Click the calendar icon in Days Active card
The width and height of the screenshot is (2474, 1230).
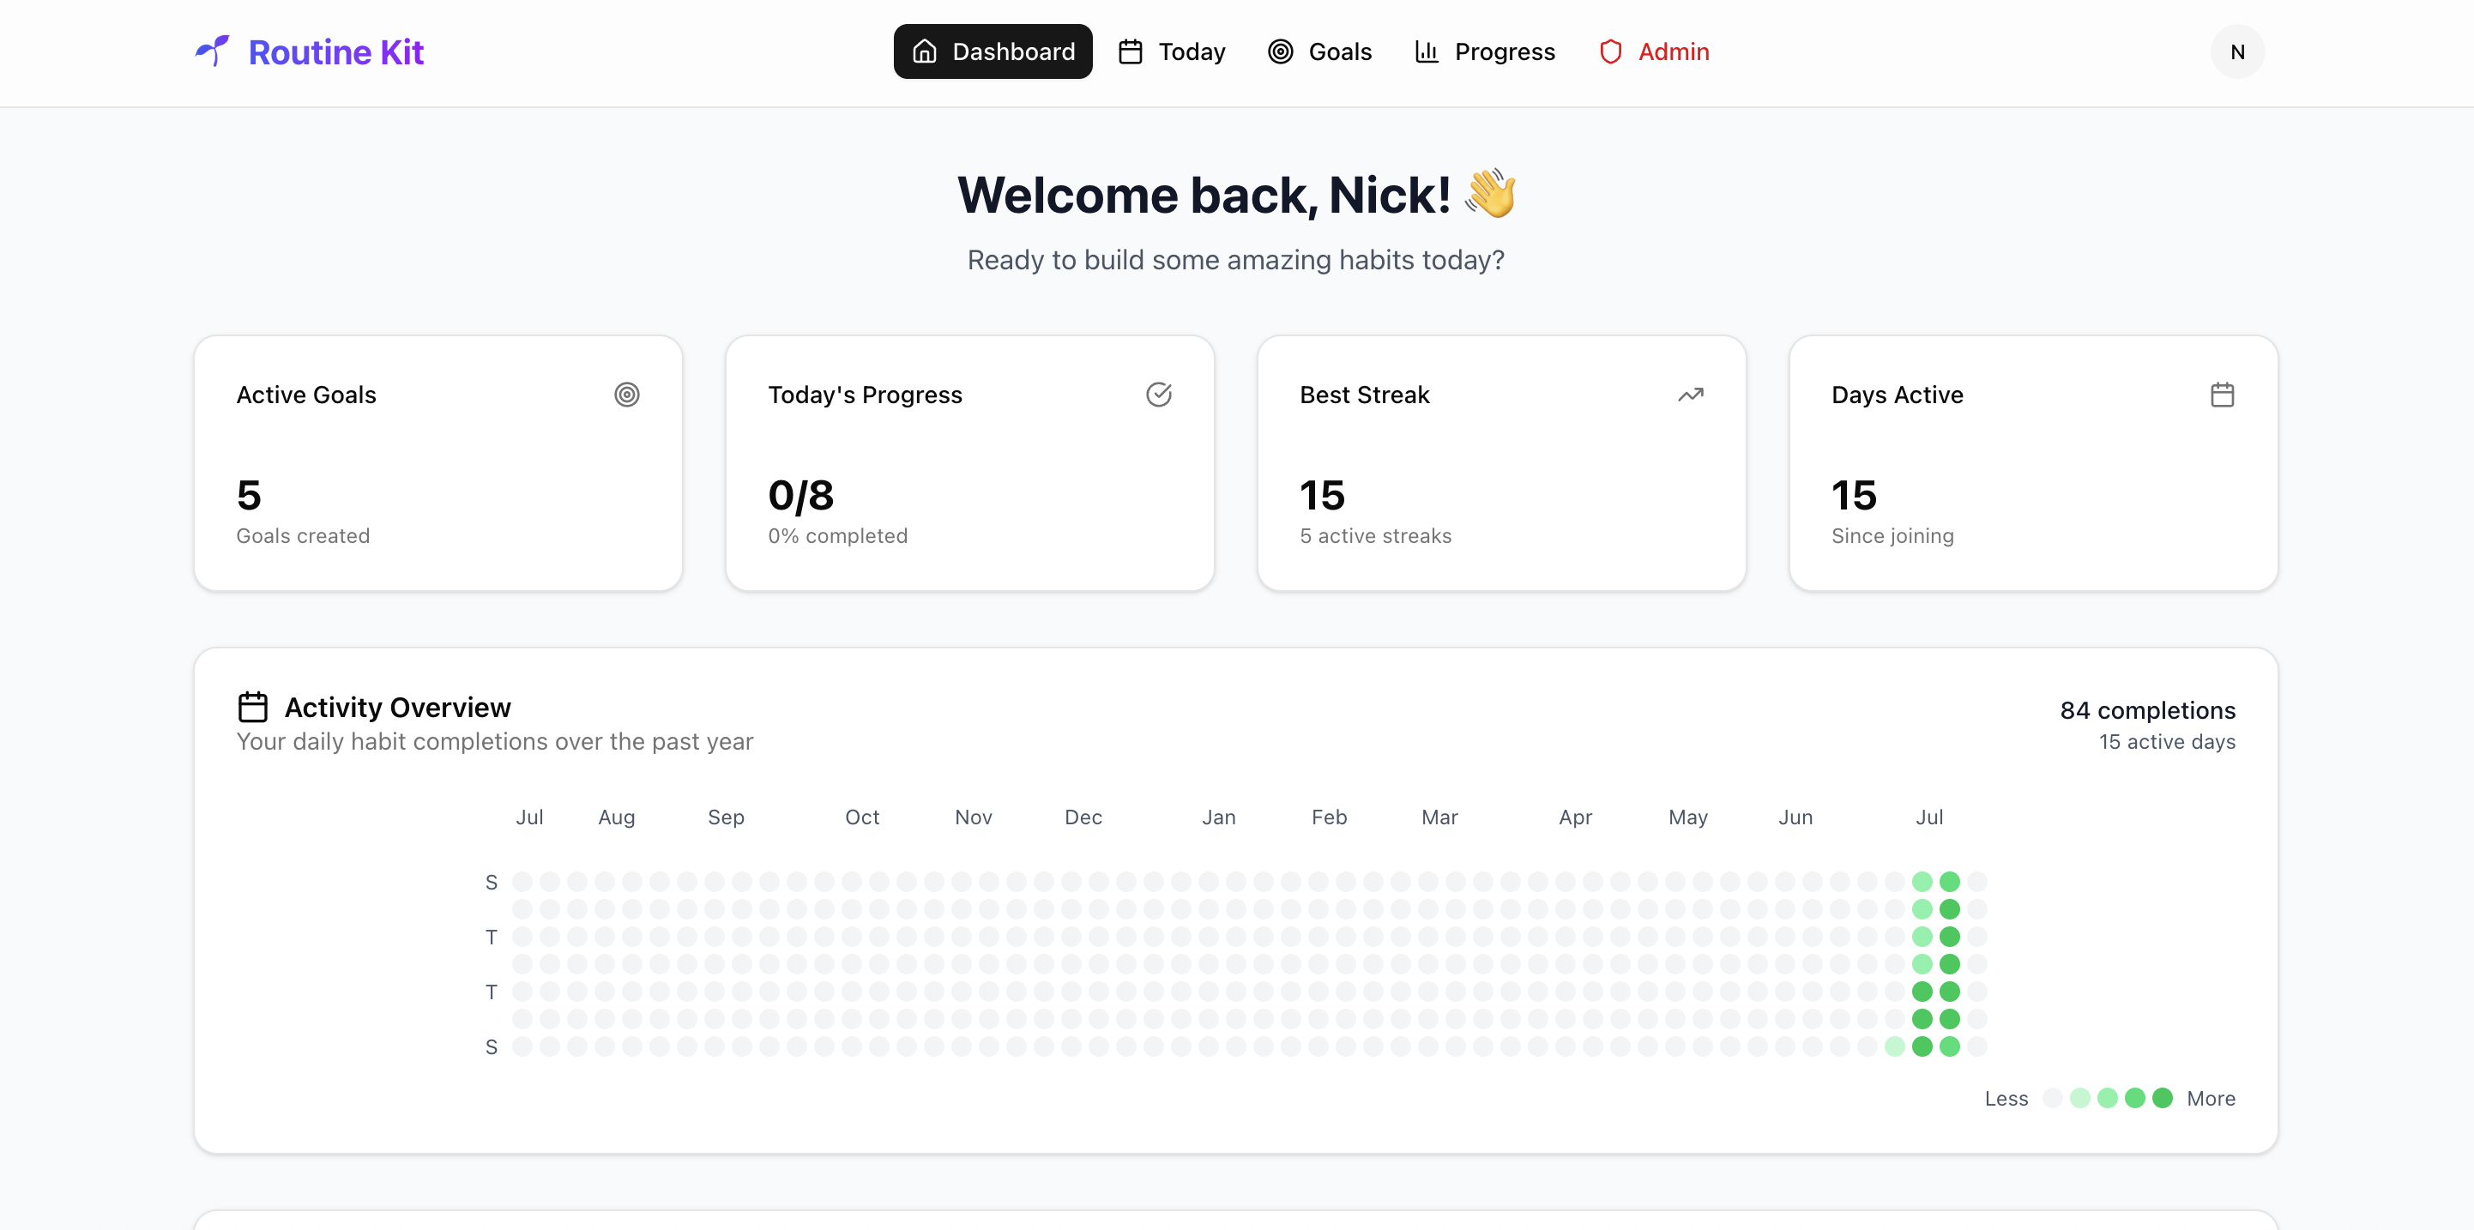(2222, 395)
